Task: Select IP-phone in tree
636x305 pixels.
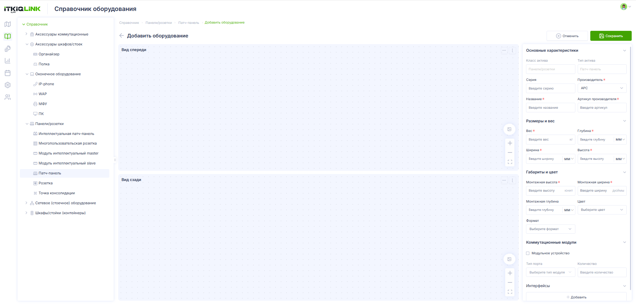Action: pos(46,84)
